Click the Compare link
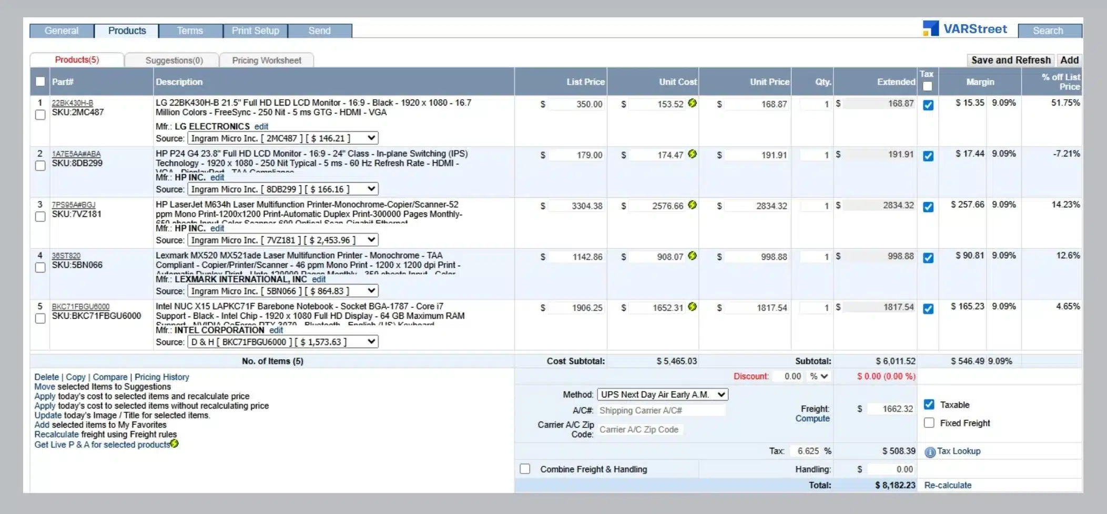The width and height of the screenshot is (1107, 514). point(110,377)
